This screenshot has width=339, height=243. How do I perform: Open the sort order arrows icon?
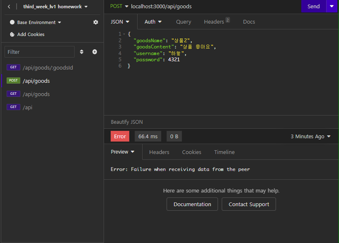pyautogui.click(x=82, y=52)
